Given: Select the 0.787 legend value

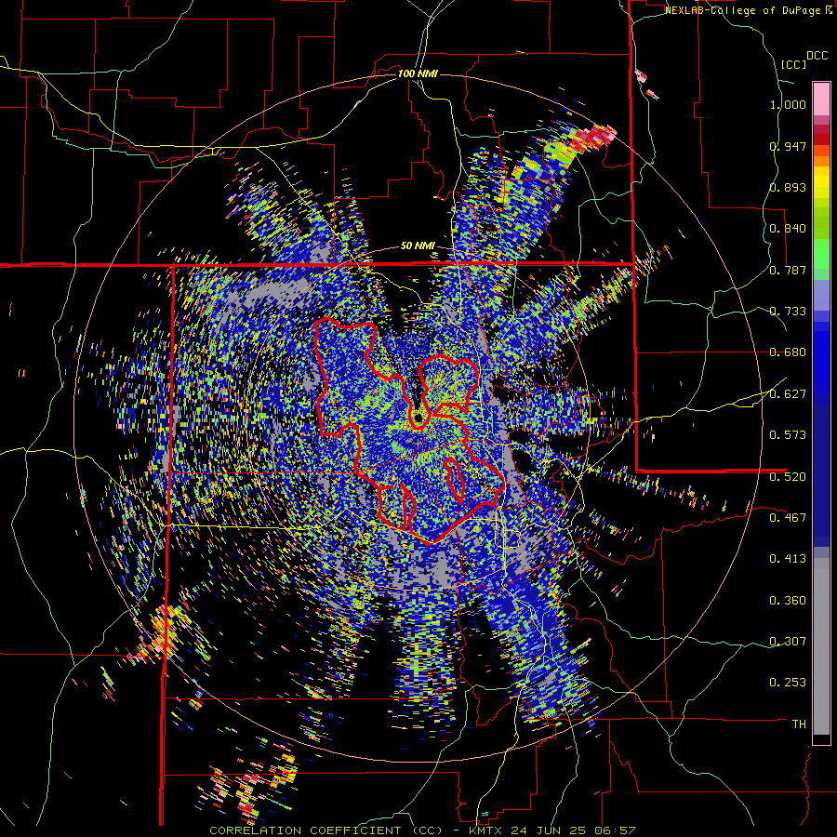Looking at the screenshot, I should pos(788,270).
